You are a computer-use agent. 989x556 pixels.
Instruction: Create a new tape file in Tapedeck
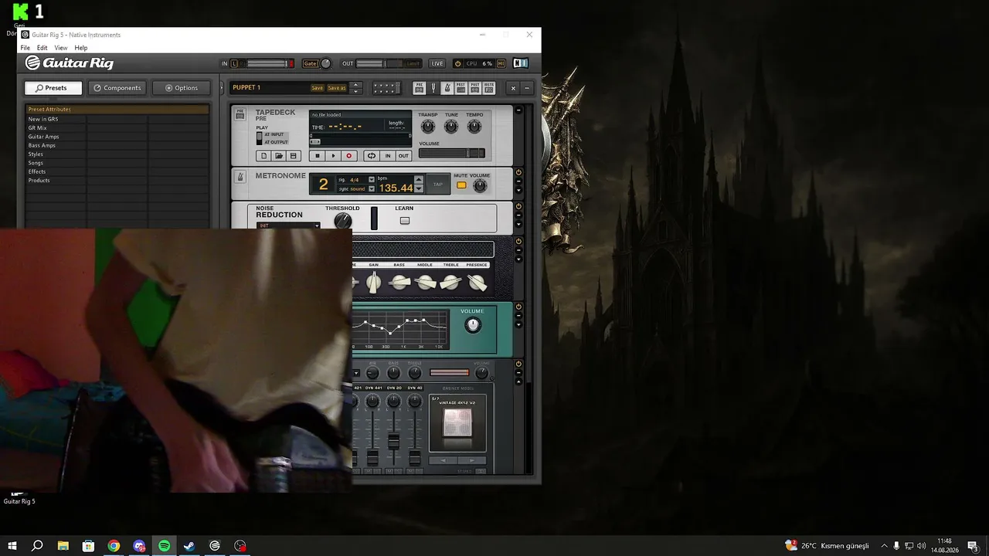click(x=263, y=156)
